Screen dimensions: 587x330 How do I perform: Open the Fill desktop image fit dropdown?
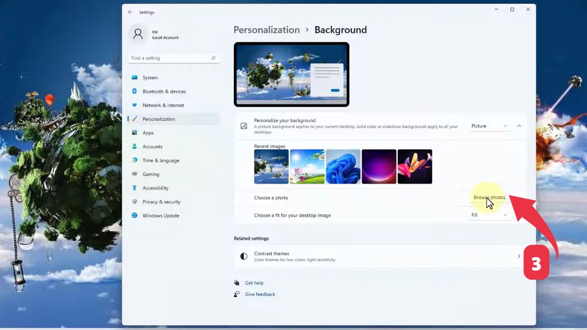489,215
